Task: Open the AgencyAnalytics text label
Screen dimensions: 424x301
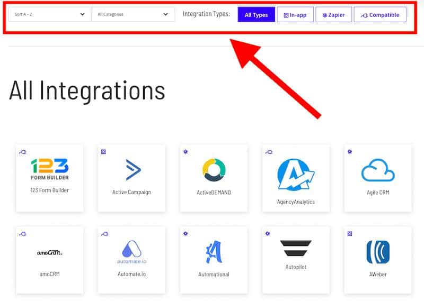Action: pyautogui.click(x=296, y=202)
